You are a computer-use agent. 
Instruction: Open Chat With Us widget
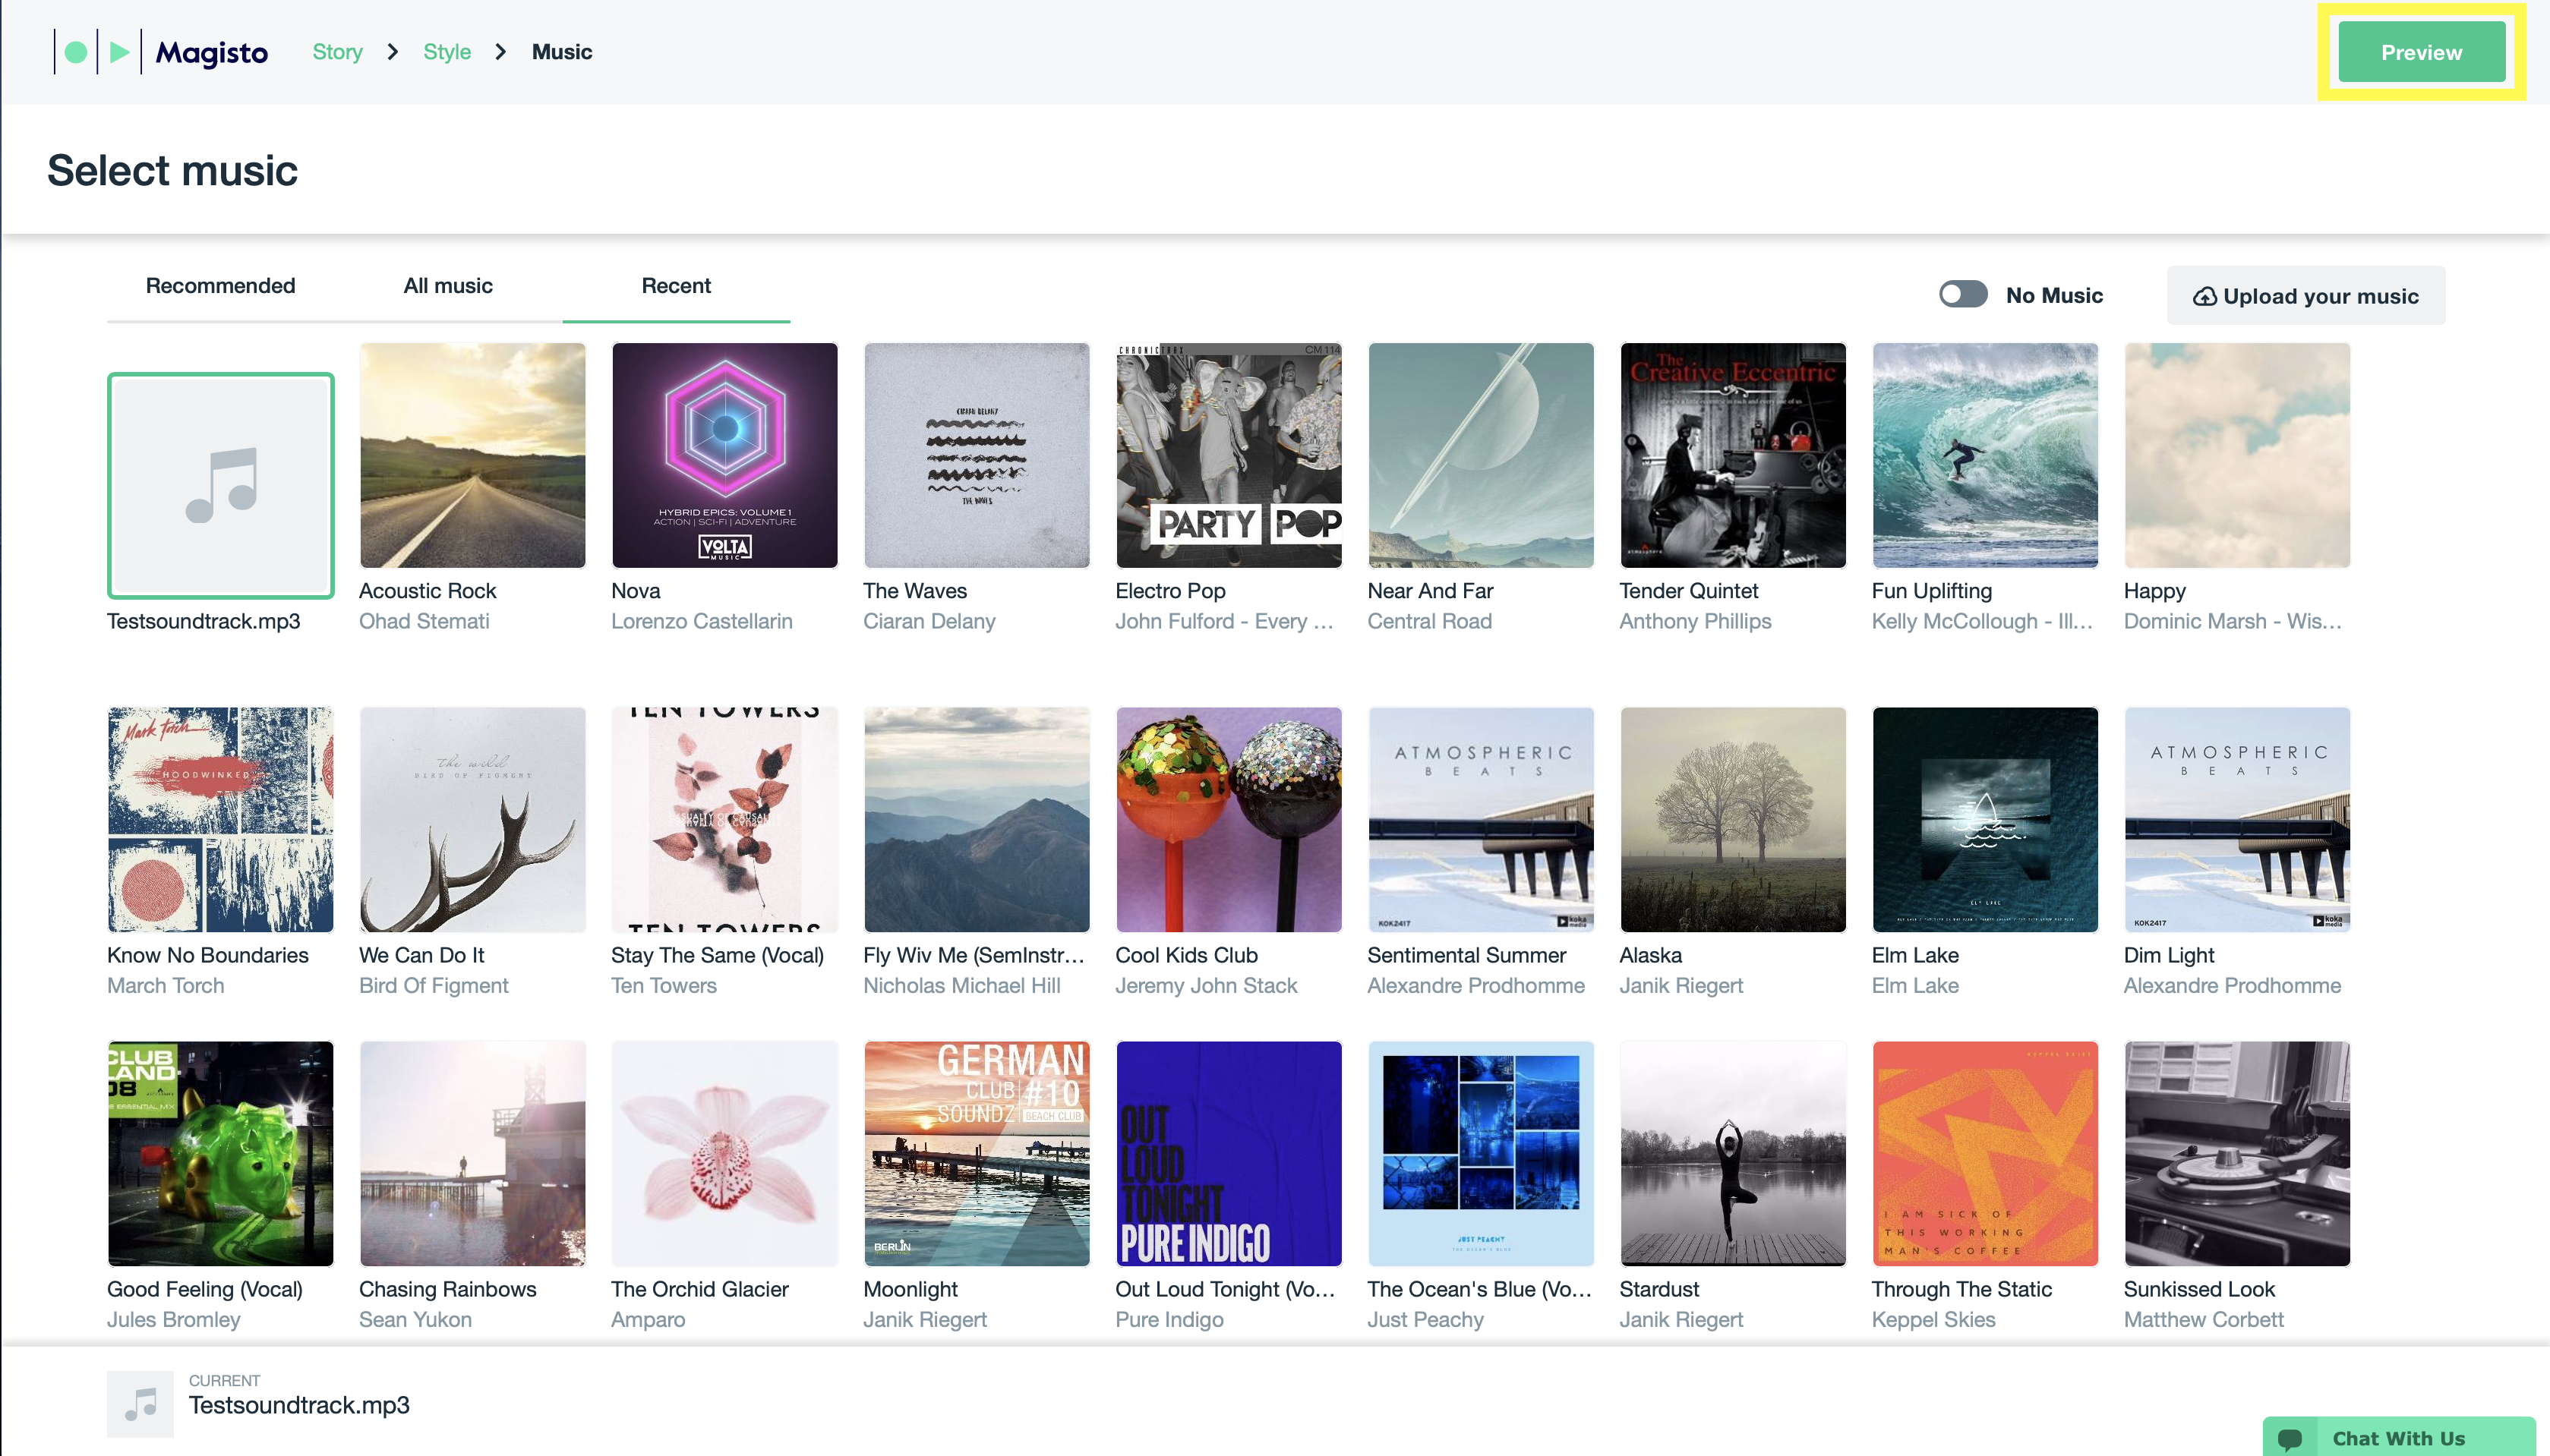(x=2398, y=1437)
